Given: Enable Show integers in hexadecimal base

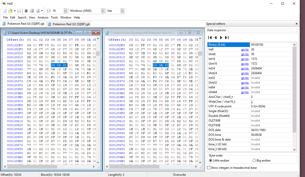Looking at the screenshot, I should 232,168.
